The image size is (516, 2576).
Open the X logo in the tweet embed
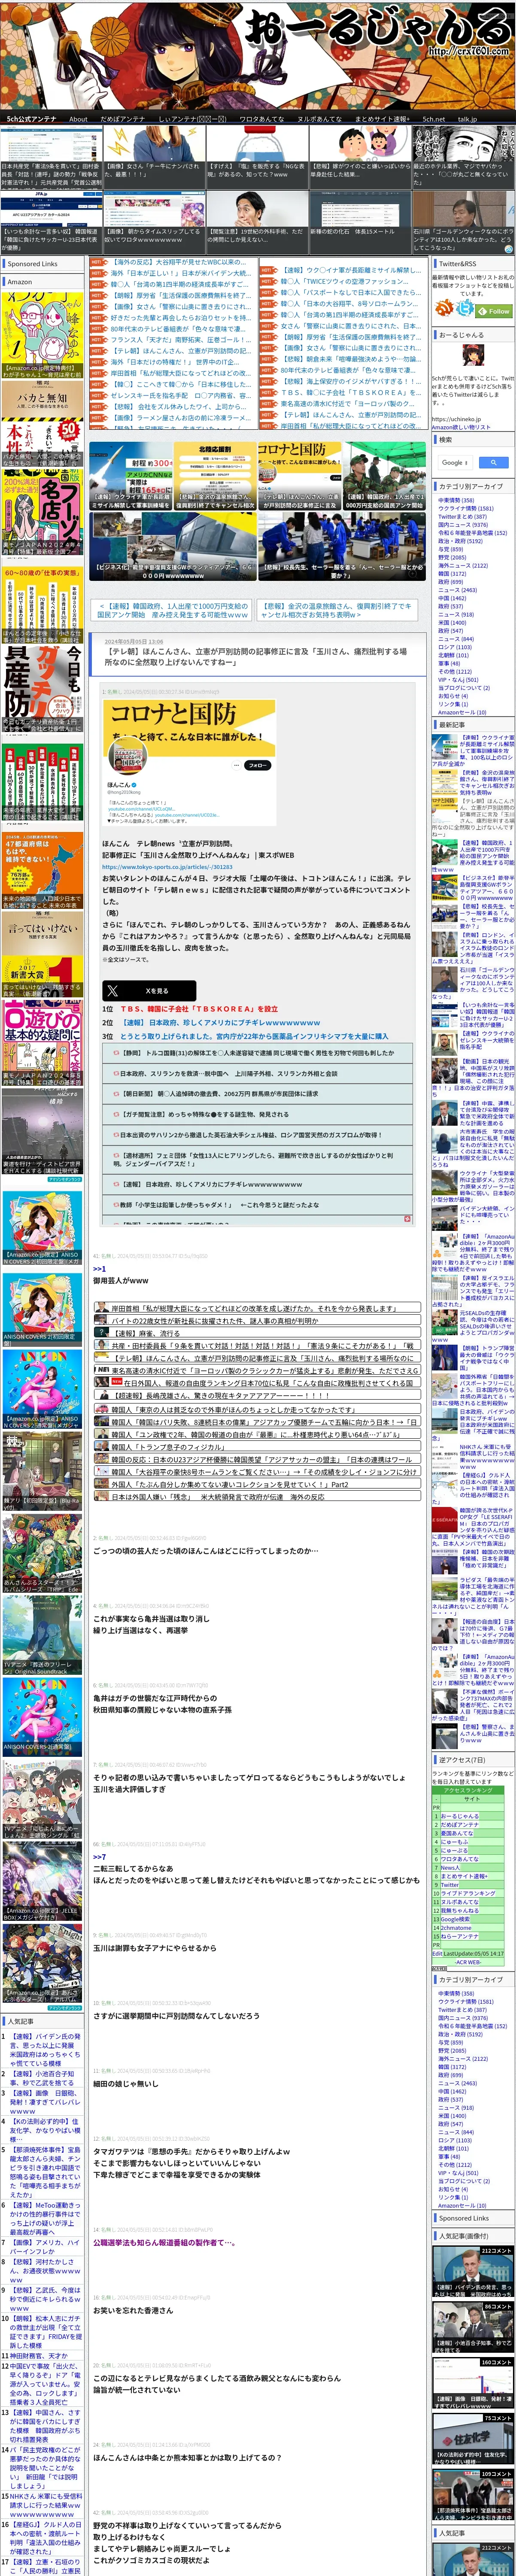[x=112, y=990]
